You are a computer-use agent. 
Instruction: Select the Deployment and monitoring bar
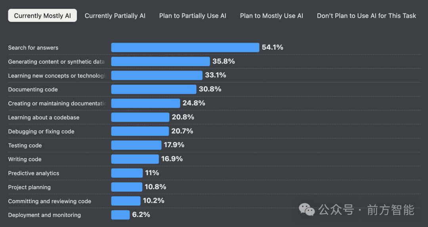pyautogui.click(x=120, y=215)
